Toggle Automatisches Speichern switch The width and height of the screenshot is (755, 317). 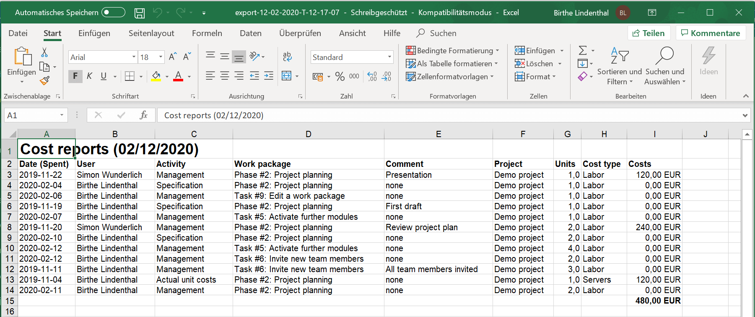113,13
